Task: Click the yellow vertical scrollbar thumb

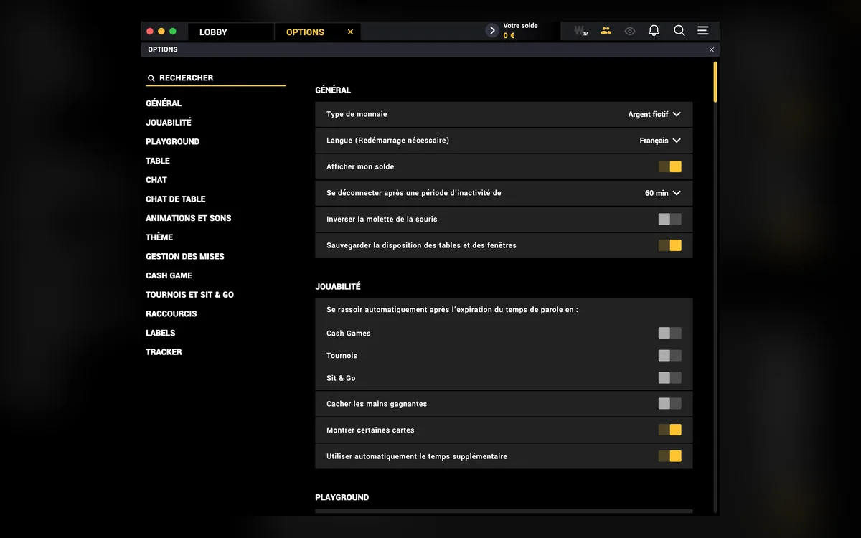Action: [715, 81]
